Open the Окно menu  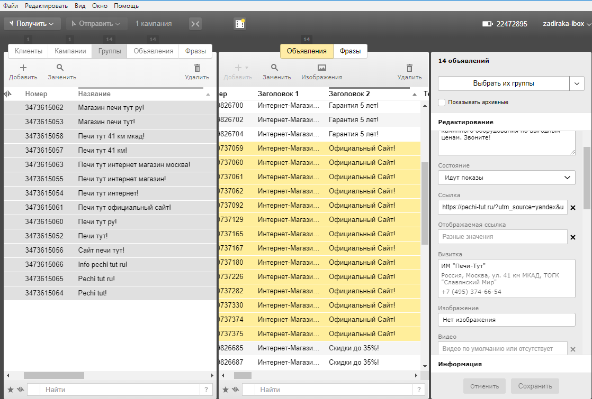(x=100, y=6)
